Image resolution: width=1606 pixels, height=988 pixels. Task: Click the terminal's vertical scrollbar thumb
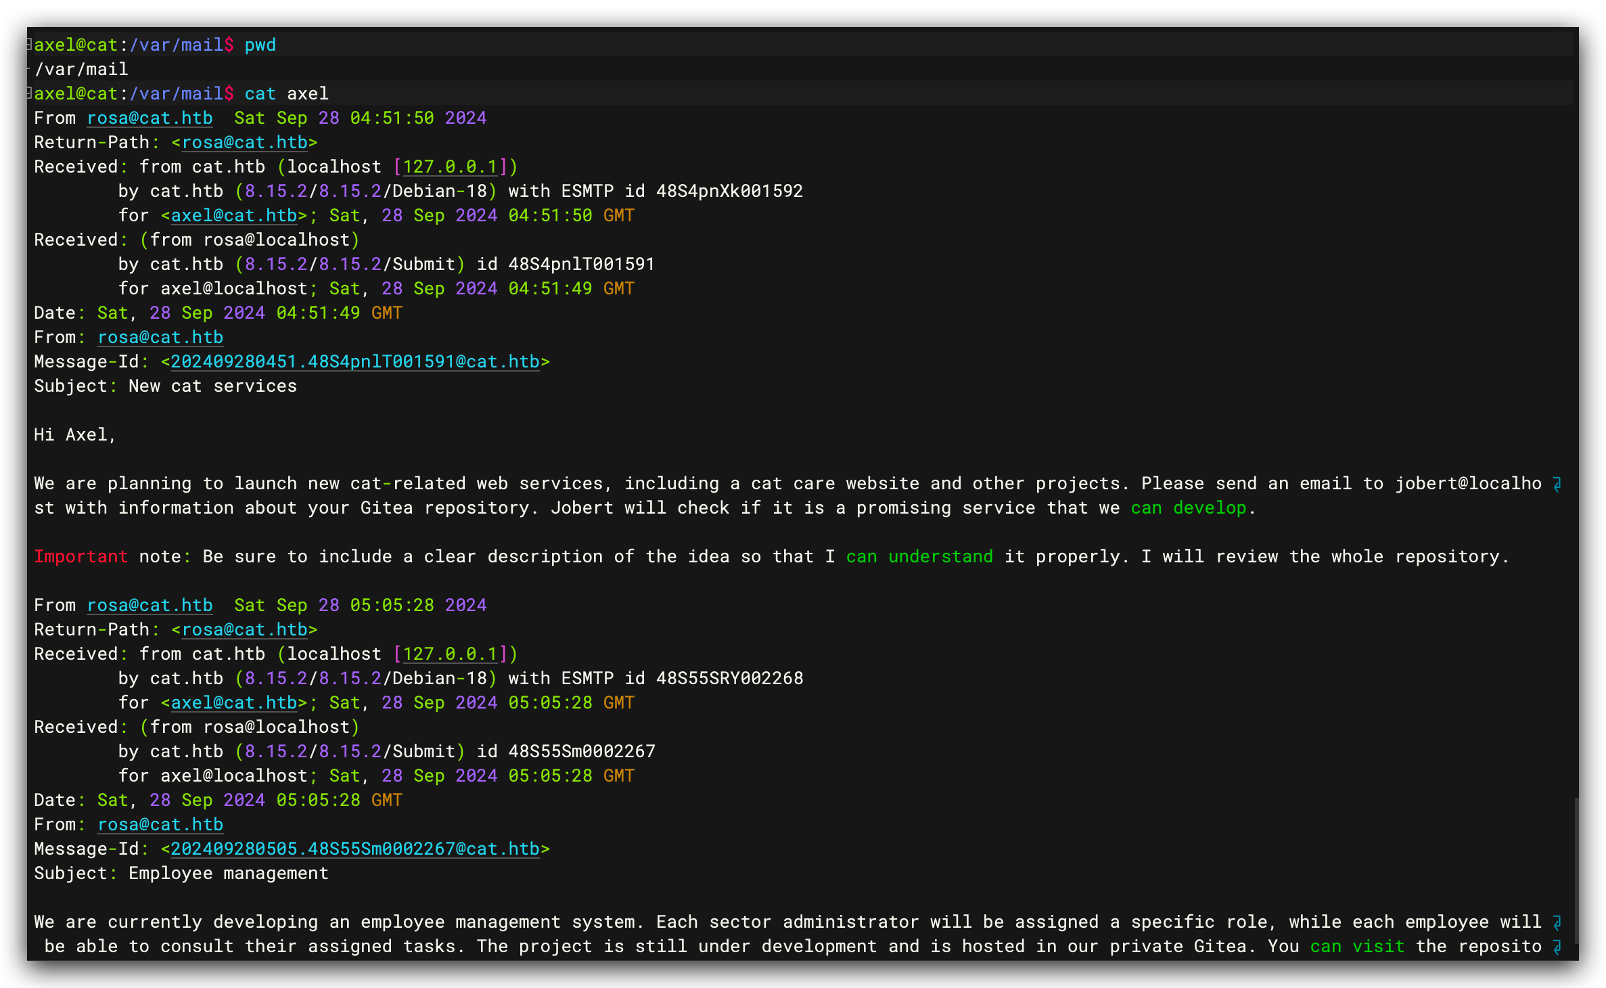click(x=1576, y=870)
